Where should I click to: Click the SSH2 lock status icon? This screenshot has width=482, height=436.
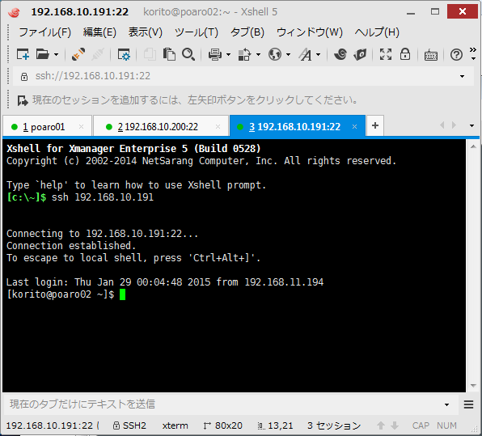[x=116, y=425]
